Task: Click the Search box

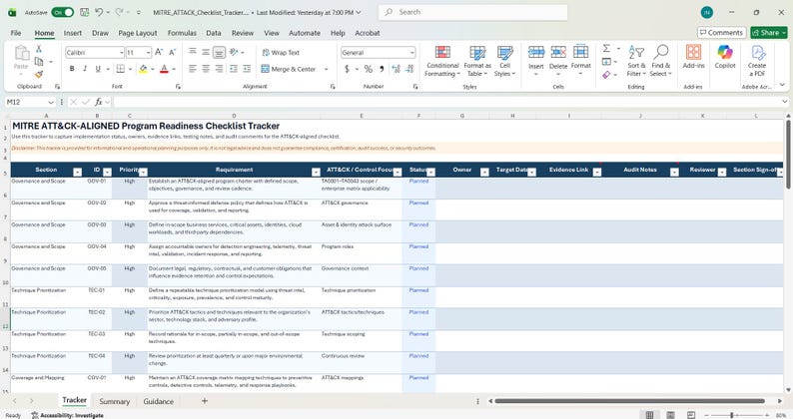Action: pyautogui.click(x=472, y=12)
